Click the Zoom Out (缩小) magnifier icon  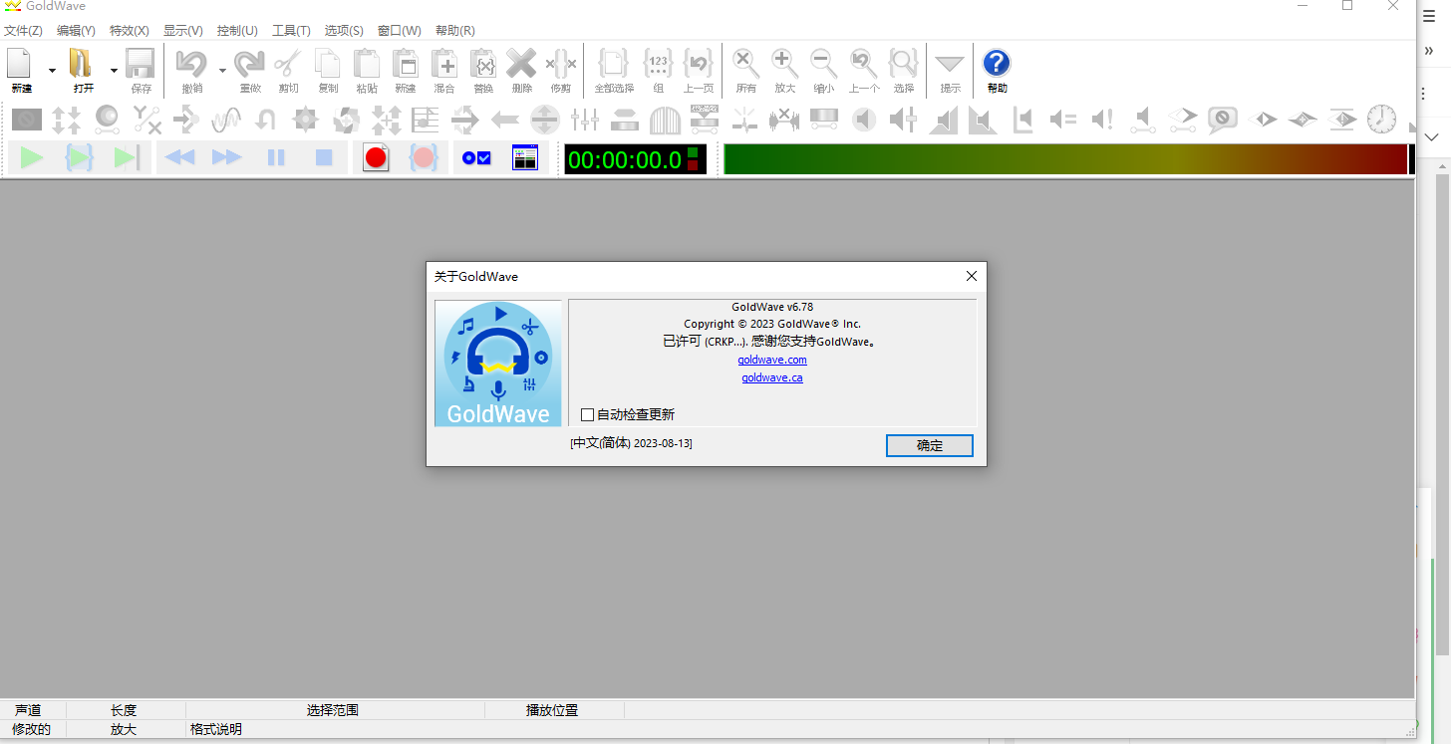coord(823,64)
